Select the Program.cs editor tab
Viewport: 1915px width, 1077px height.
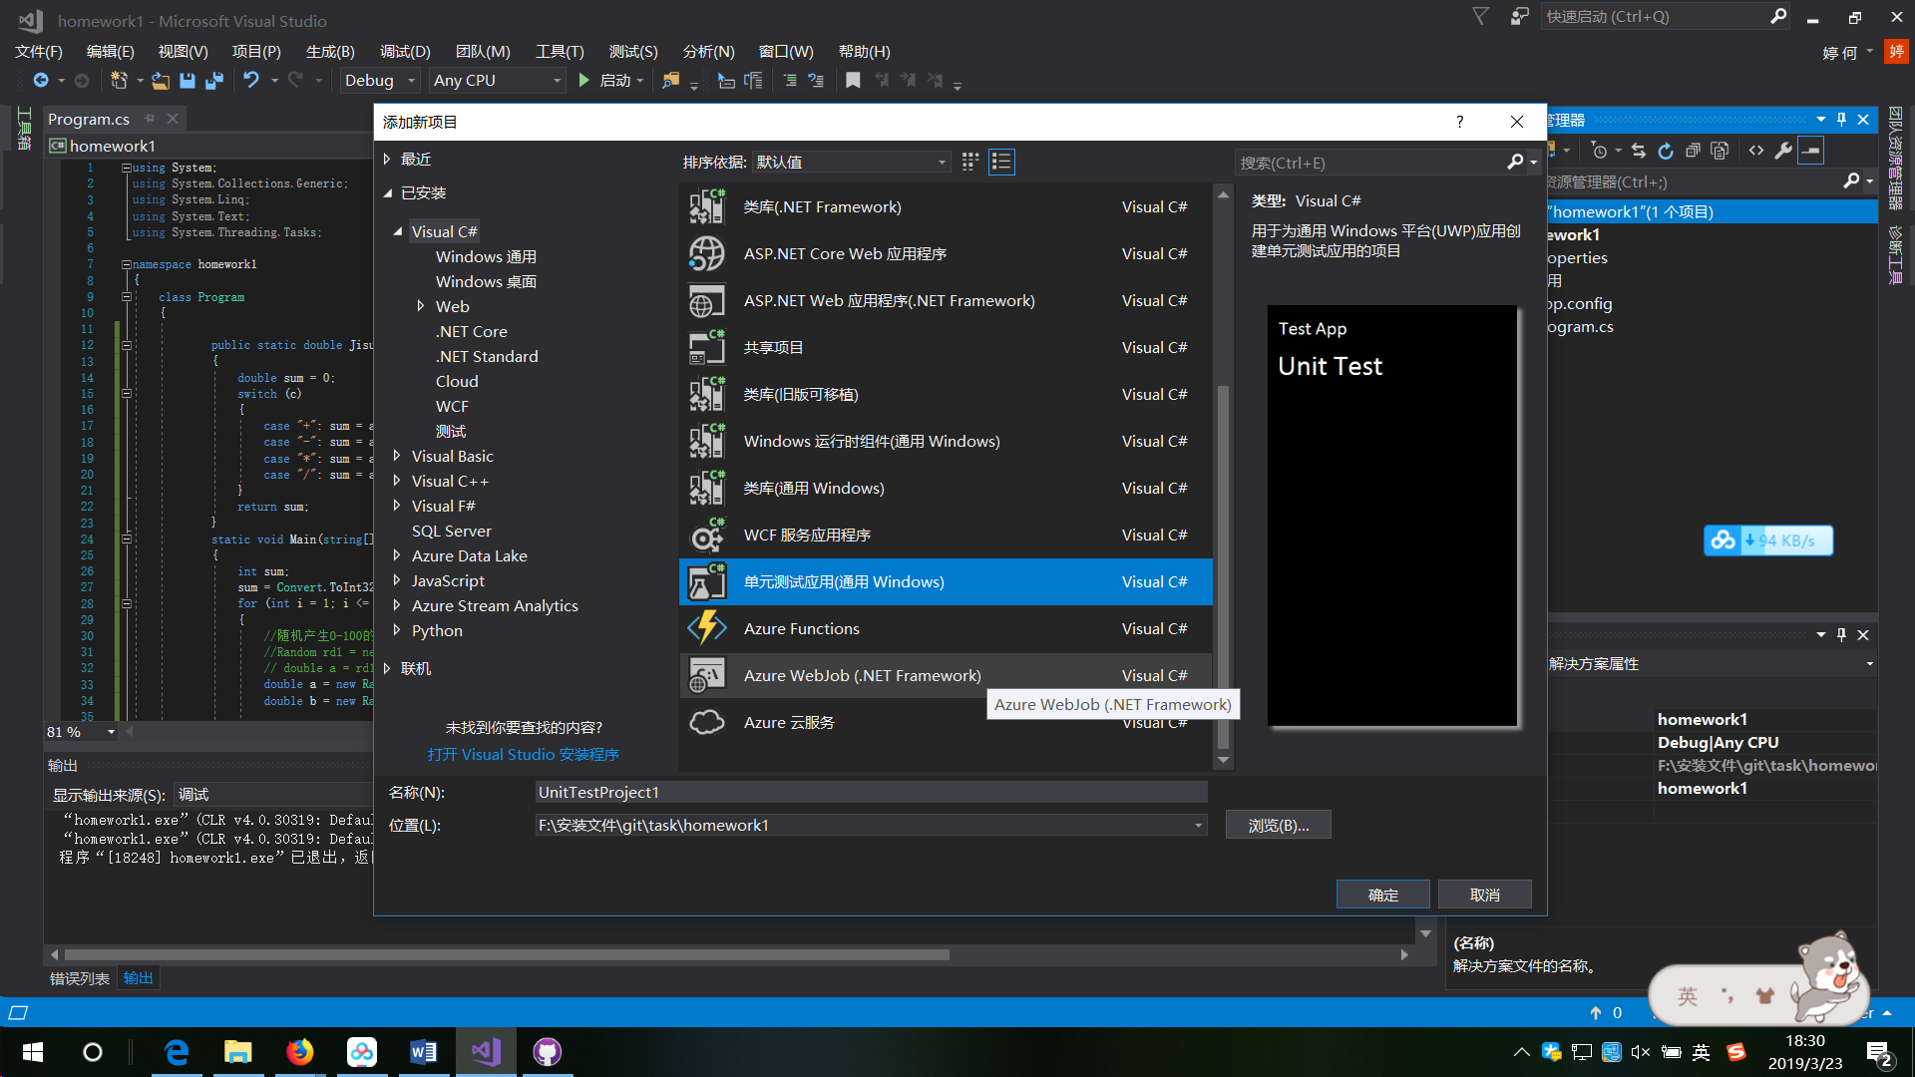tap(89, 119)
